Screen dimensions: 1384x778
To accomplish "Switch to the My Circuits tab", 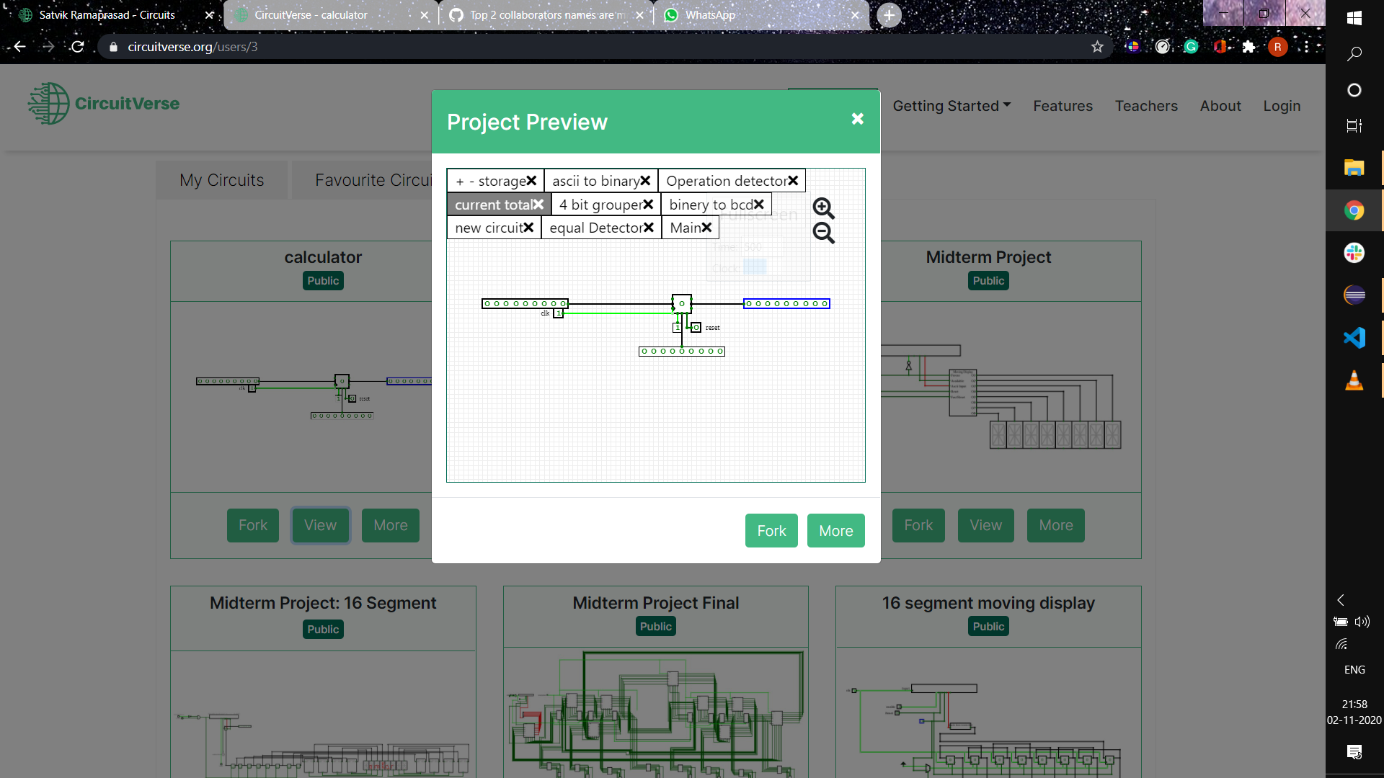I will tap(221, 180).
